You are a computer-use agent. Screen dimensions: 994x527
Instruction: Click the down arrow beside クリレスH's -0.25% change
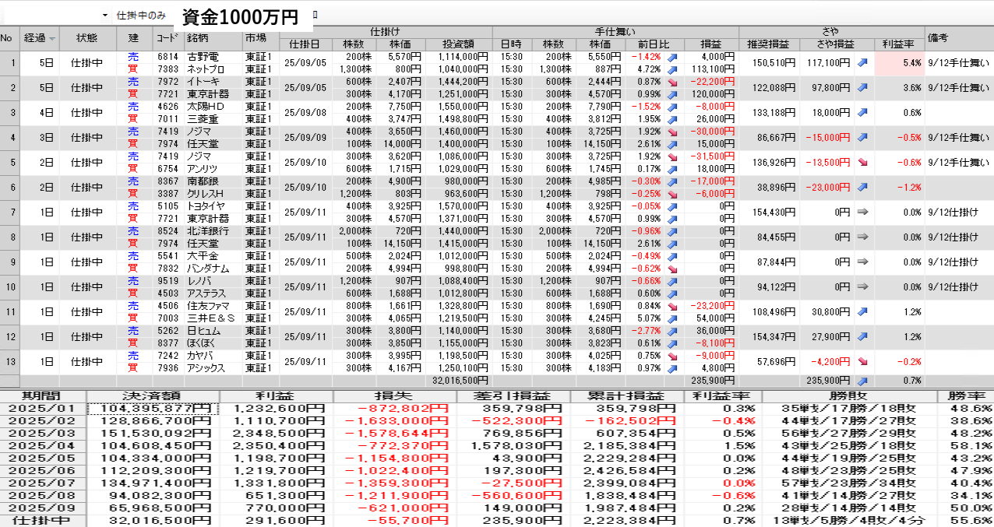(x=672, y=193)
